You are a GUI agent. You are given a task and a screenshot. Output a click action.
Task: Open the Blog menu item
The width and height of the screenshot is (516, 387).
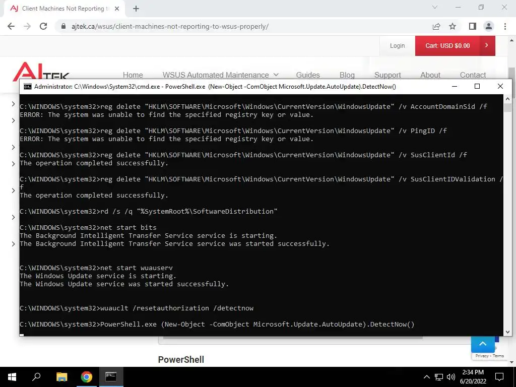pyautogui.click(x=347, y=75)
